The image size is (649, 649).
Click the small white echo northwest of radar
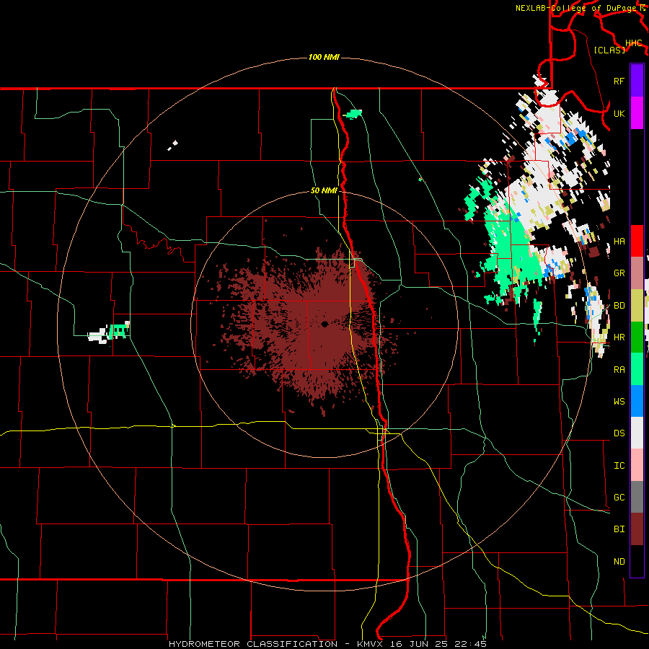coord(172,145)
